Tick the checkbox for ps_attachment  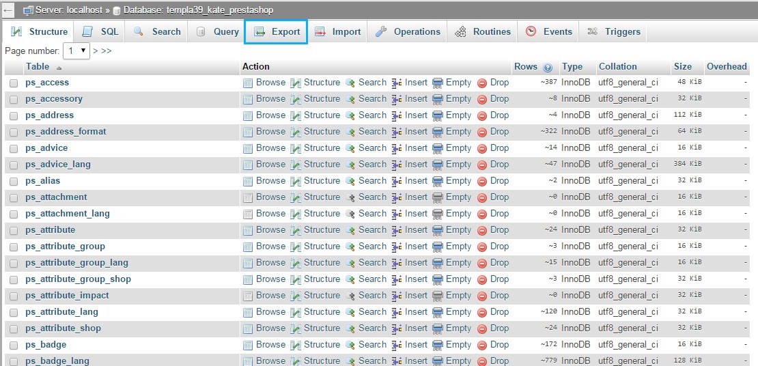[x=14, y=197]
